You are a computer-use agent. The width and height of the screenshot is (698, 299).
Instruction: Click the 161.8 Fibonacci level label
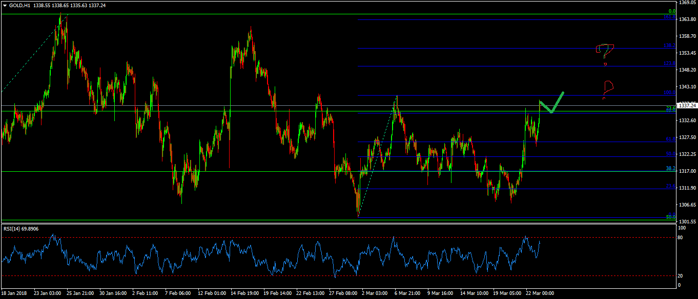(x=669, y=17)
